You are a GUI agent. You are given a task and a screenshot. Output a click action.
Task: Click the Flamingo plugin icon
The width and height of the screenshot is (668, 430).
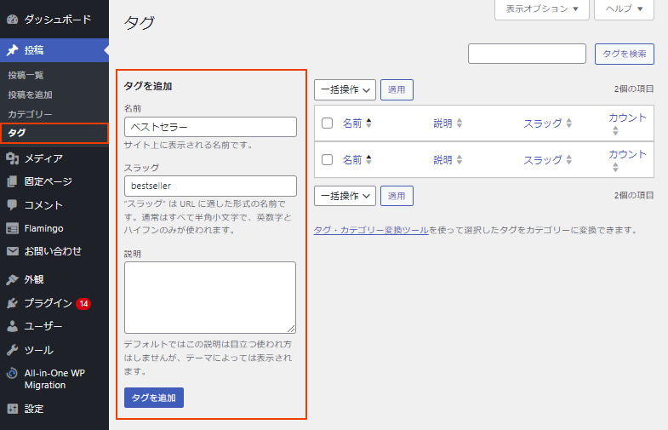pyautogui.click(x=13, y=228)
